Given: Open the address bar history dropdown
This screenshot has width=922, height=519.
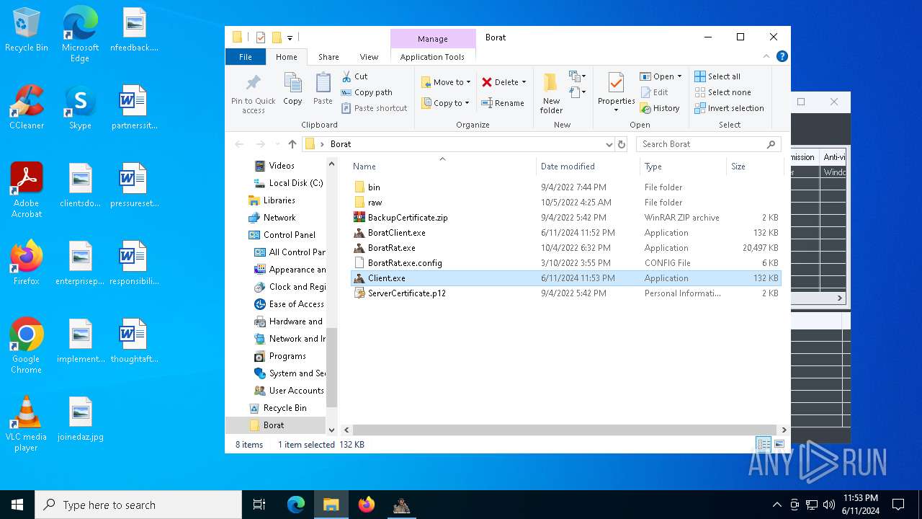Looking at the screenshot, I should pyautogui.click(x=609, y=144).
